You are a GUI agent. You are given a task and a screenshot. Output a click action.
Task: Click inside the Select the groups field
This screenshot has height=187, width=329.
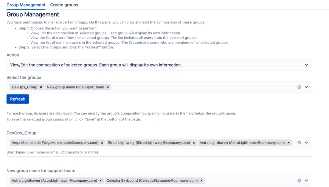[200, 87]
